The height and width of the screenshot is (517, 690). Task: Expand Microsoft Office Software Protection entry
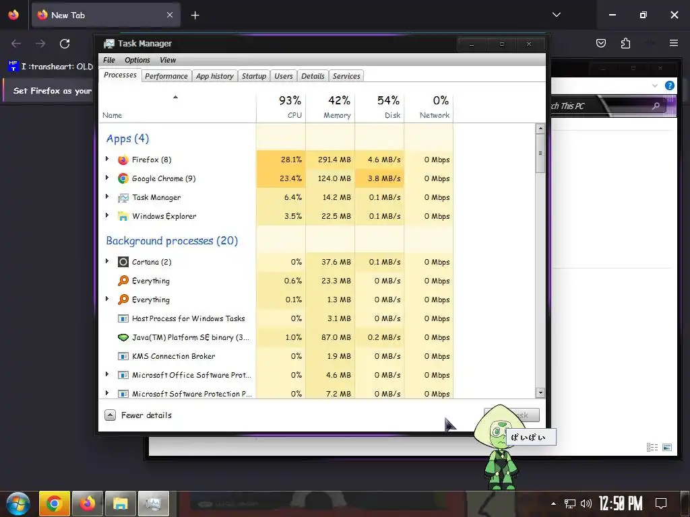(x=107, y=374)
